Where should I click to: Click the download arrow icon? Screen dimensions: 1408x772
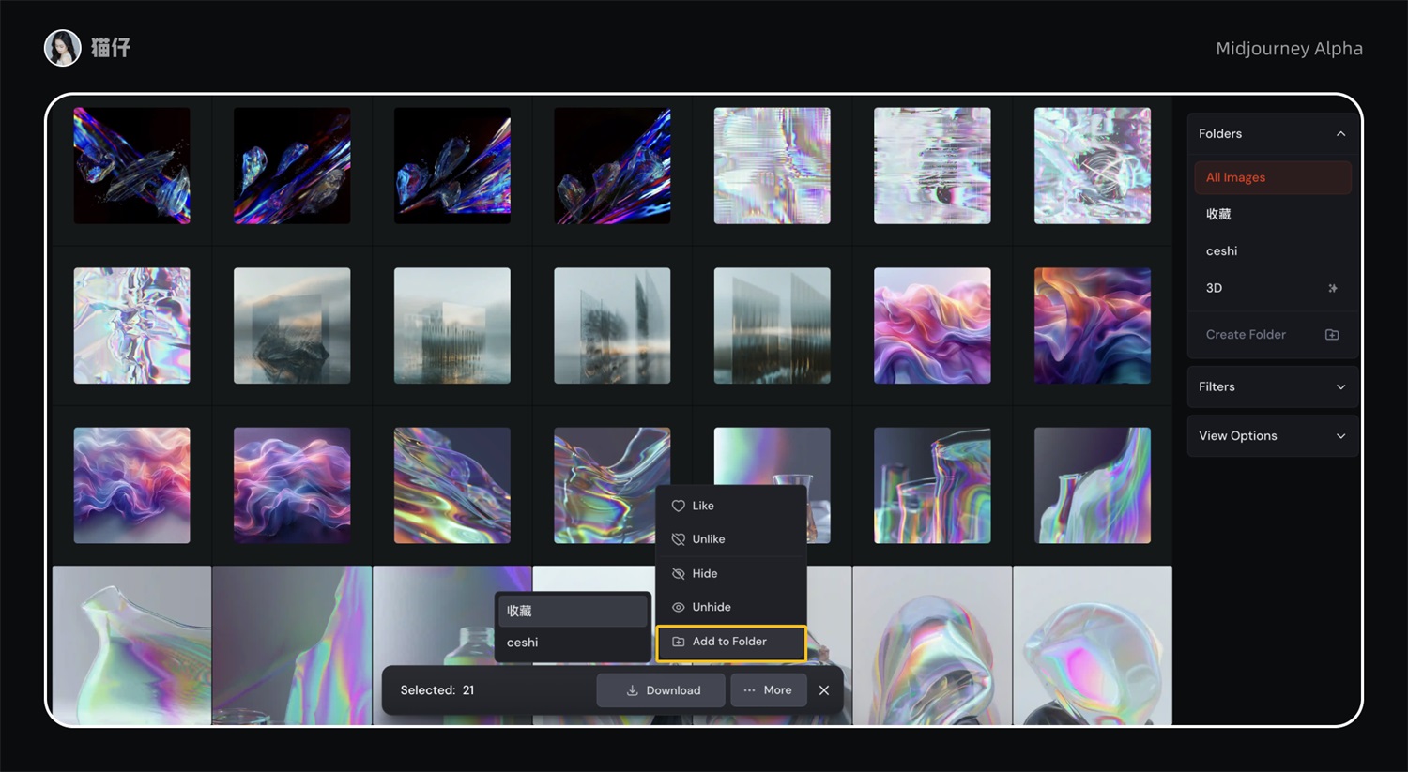point(633,690)
